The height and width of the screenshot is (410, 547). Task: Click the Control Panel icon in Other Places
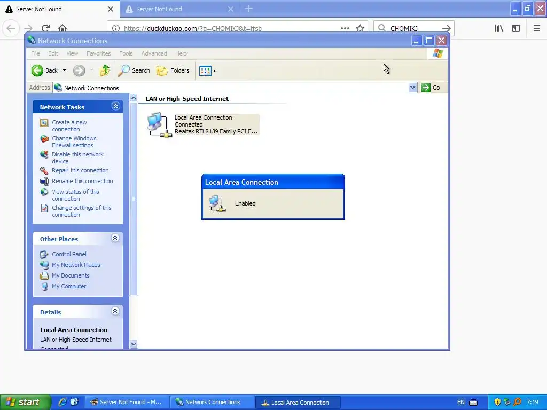44,255
